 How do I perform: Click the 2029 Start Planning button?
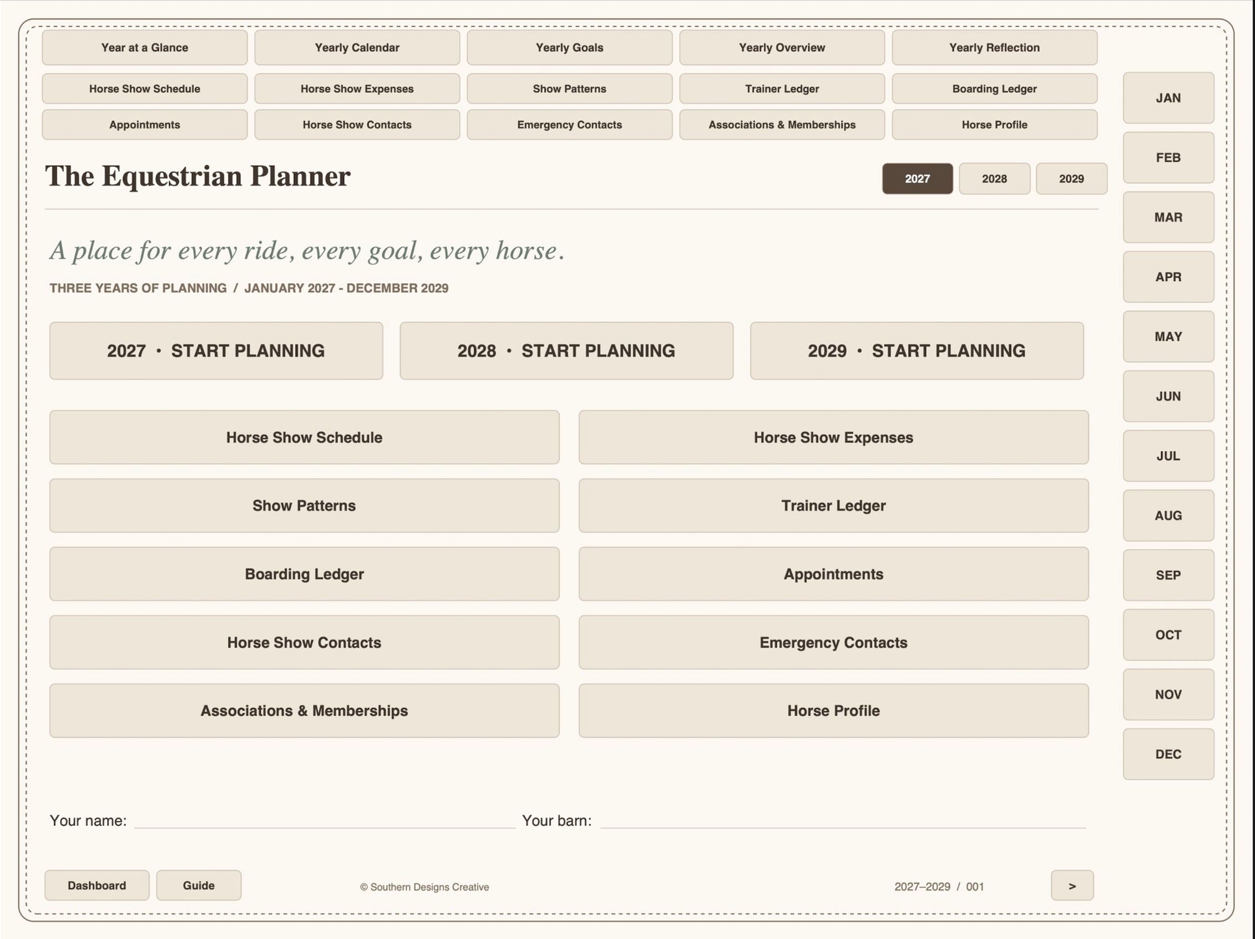pos(917,351)
